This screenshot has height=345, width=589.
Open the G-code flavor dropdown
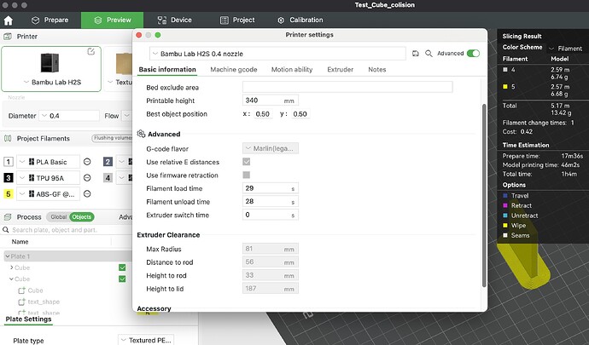point(271,148)
